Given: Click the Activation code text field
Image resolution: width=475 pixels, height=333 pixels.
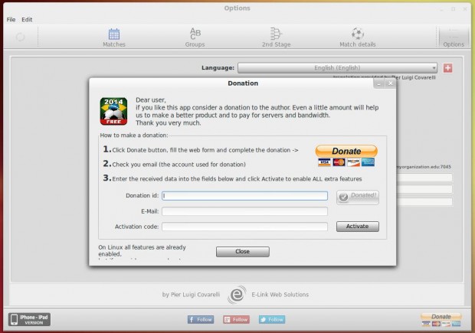Looking at the screenshot, I should click(x=244, y=227).
